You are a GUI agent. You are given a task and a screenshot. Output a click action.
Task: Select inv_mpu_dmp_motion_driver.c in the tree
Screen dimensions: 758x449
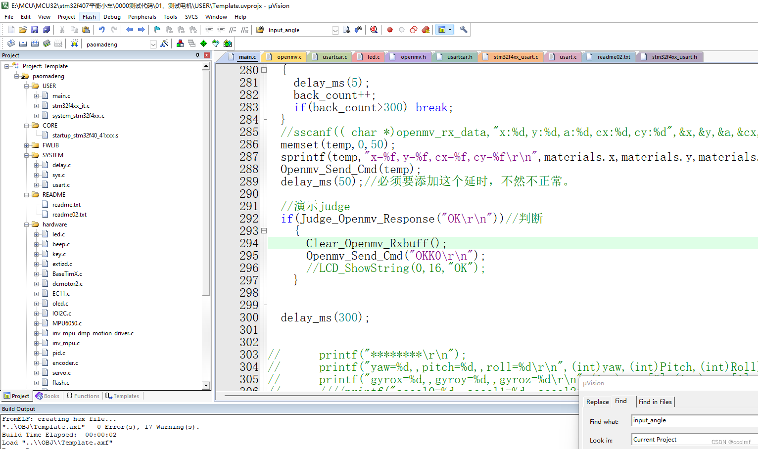pyautogui.click(x=93, y=333)
